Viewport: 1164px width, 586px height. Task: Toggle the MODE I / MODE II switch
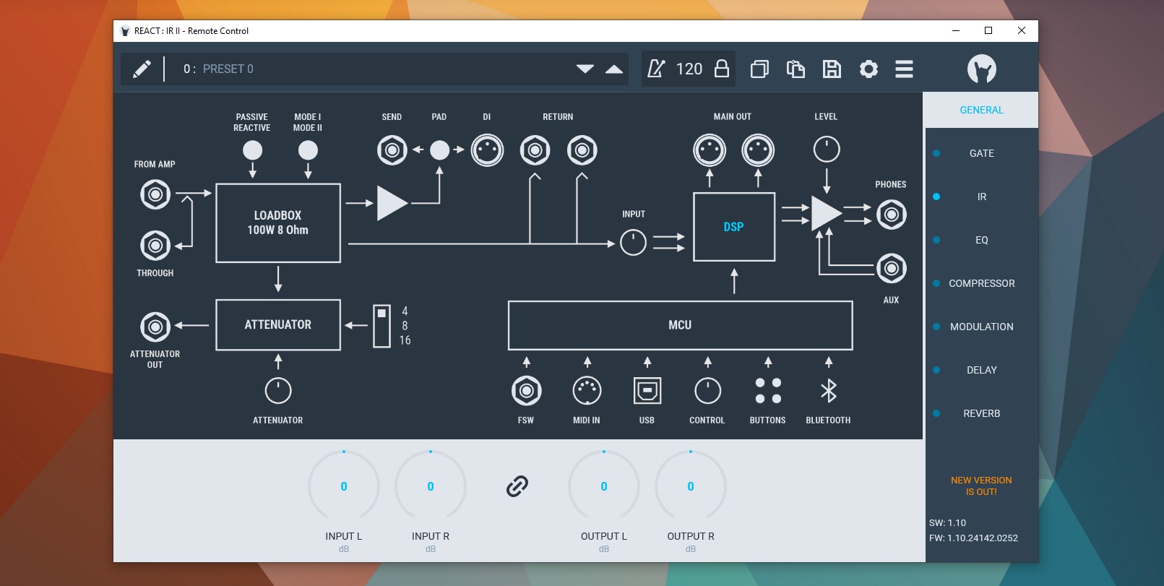pyautogui.click(x=308, y=150)
